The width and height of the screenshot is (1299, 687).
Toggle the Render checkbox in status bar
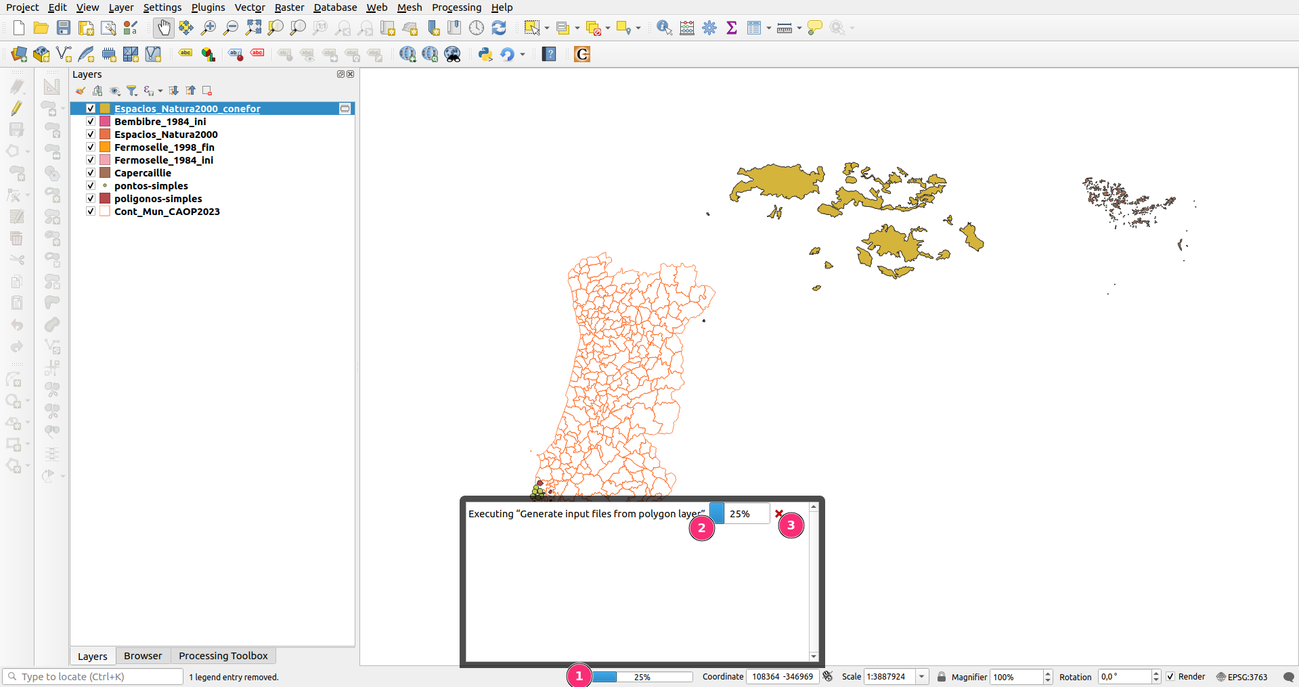coord(1170,677)
